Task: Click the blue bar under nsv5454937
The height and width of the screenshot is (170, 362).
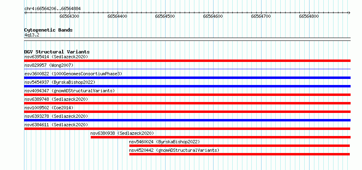Action: click(x=187, y=86)
